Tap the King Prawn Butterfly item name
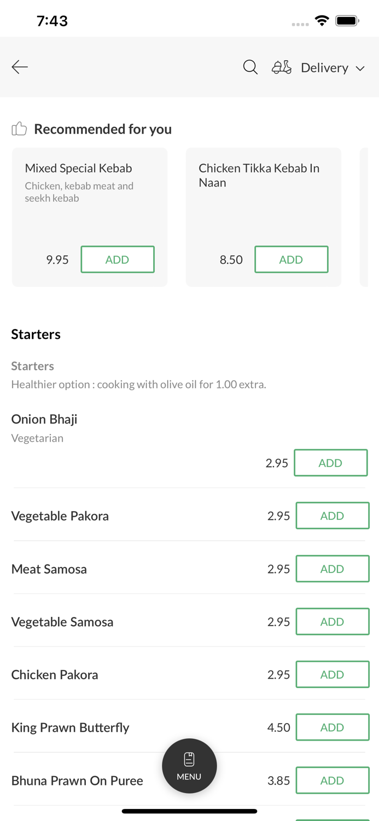Viewport: 379px width, 821px height. coord(70,727)
